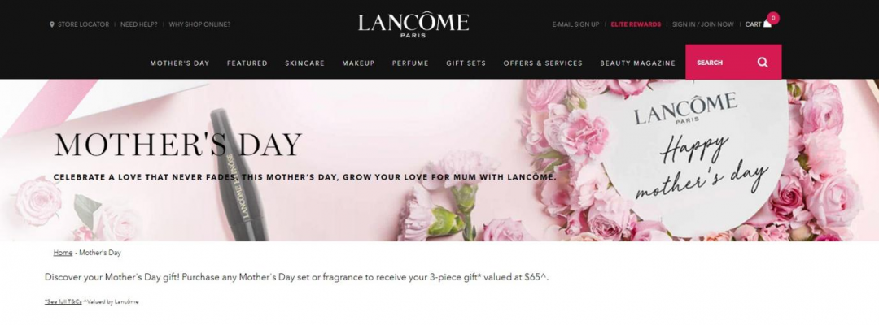Open the Elite Rewards link
This screenshot has width=879, height=325.
pyautogui.click(x=636, y=24)
